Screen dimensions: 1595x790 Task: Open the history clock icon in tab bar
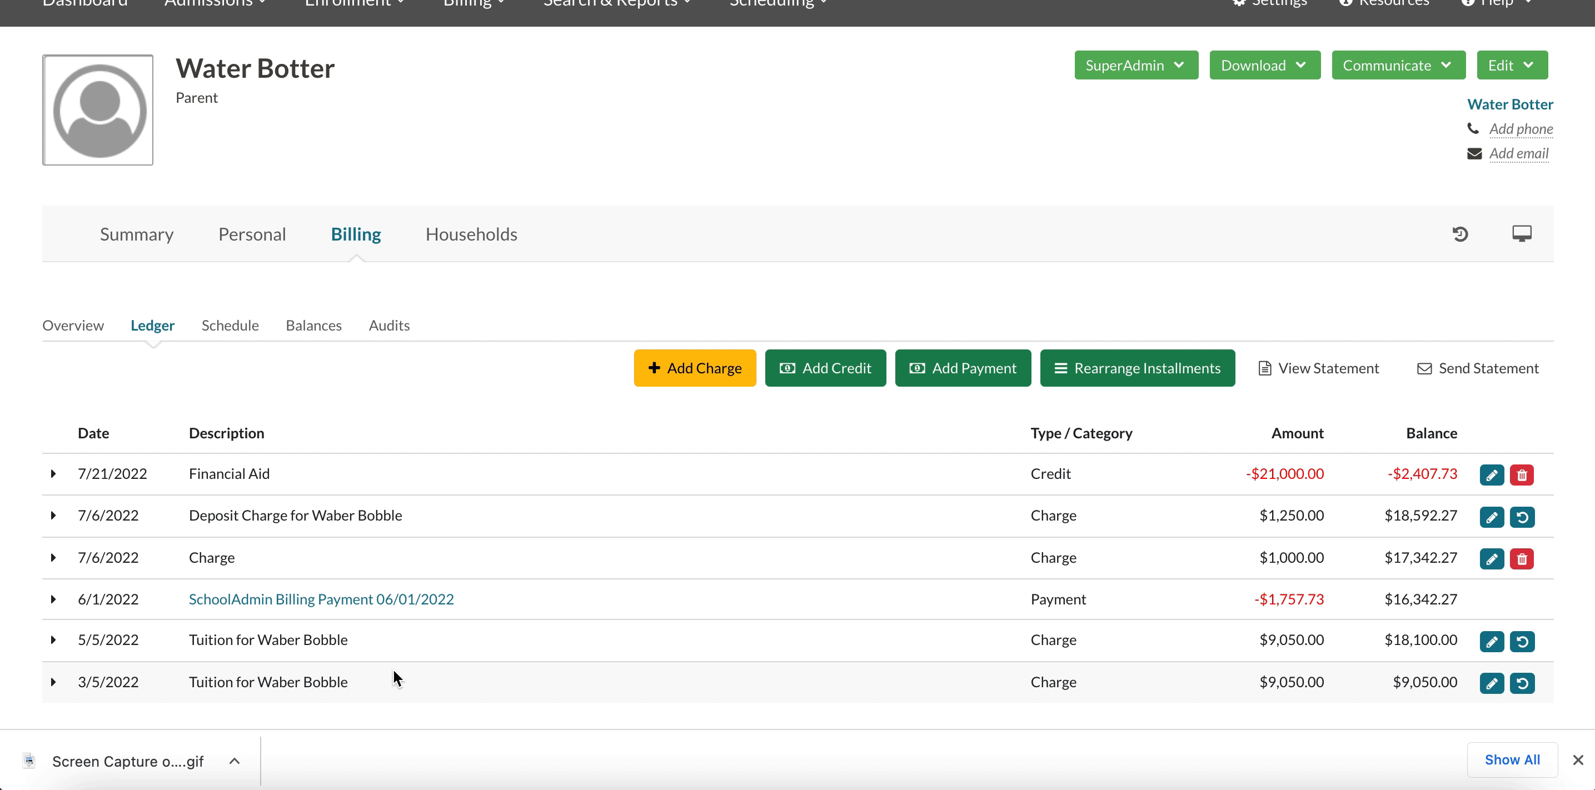1460,234
